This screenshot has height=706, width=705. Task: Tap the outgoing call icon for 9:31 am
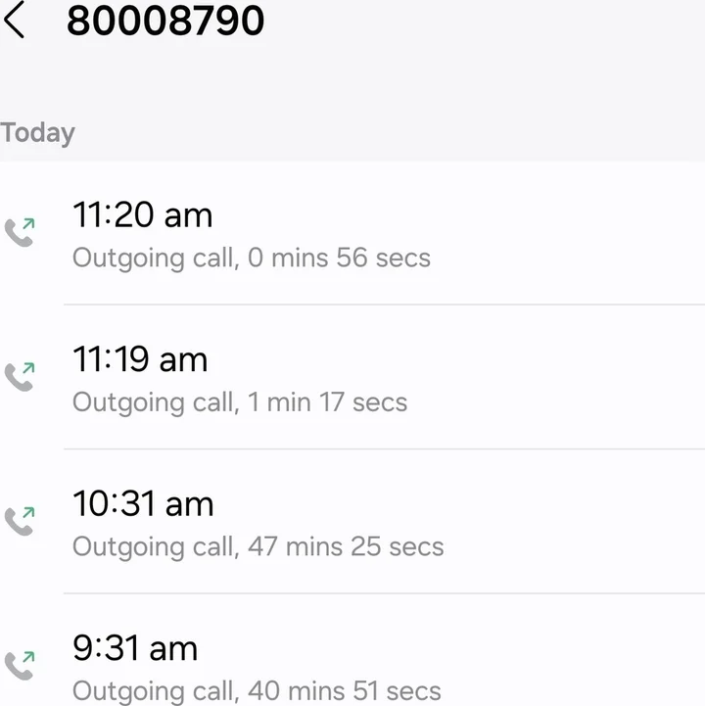[20, 664]
